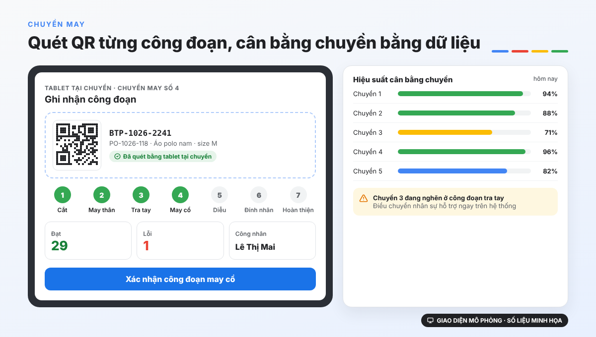The height and width of the screenshot is (337, 596).
Task: Click the Tablet tại chuyền header label
Action: (x=112, y=88)
